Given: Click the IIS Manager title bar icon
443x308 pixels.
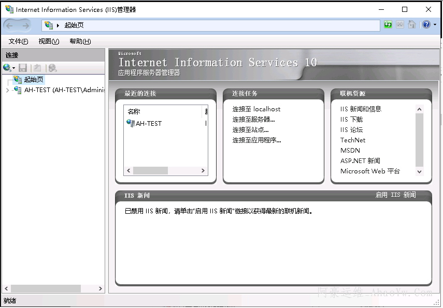Looking at the screenshot, I should (9, 10).
